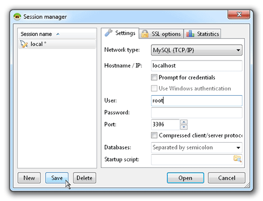Click the padlock icon on SSL options tab
This screenshot has height=201, width=263.
click(145, 34)
